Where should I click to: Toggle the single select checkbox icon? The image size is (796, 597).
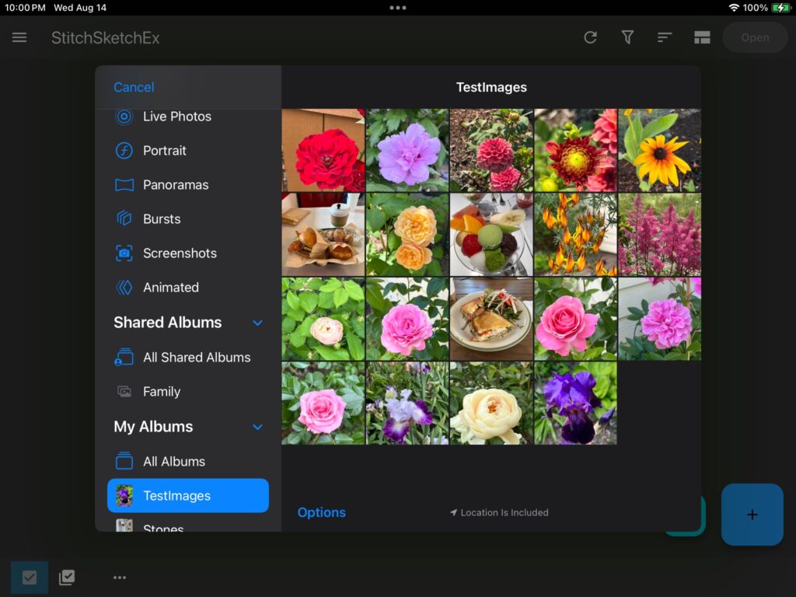point(30,578)
